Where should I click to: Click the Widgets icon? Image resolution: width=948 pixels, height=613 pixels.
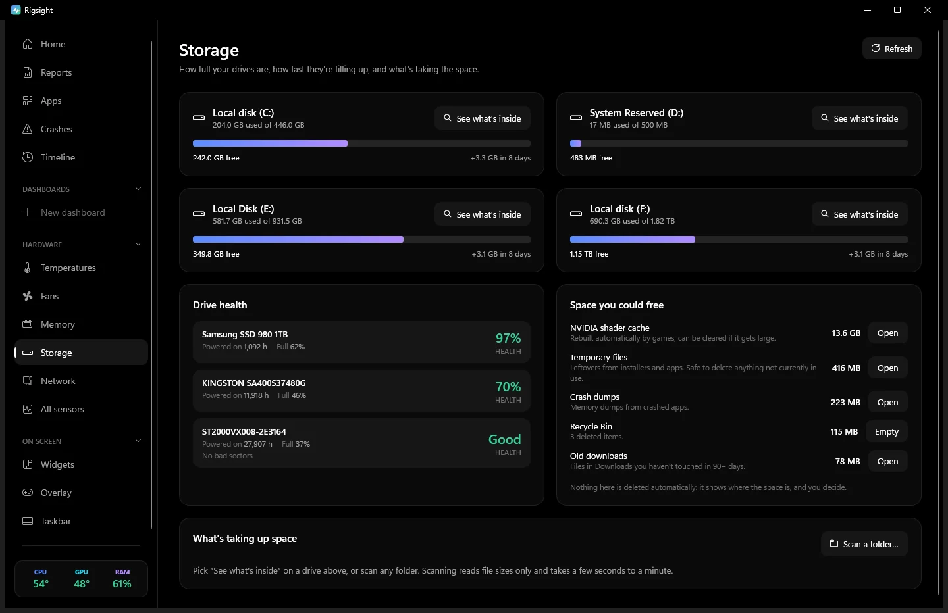28,464
